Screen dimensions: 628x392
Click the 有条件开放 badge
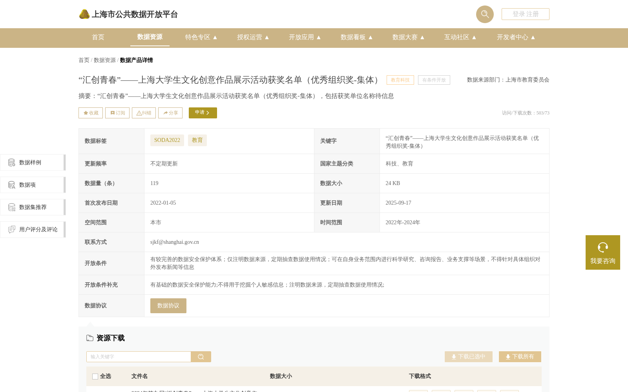click(x=434, y=80)
